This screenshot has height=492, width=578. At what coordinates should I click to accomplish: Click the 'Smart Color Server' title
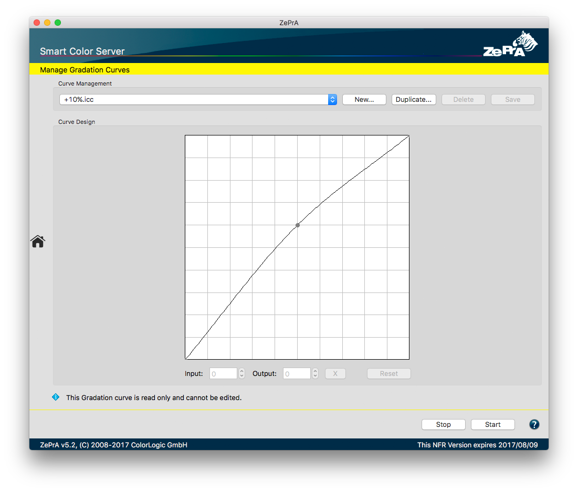(82, 51)
